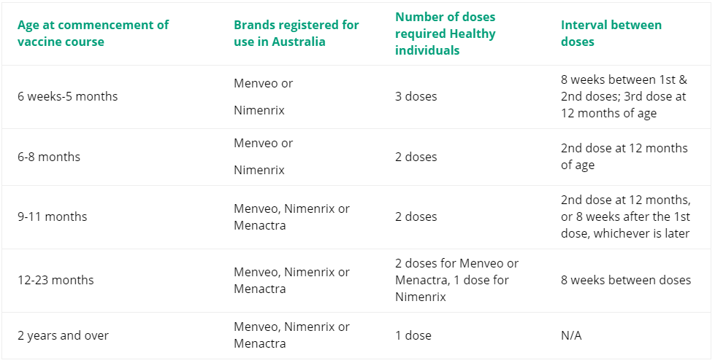Select brands cell in '2 years and over' row
Screen dimensions: 715x363
[x=292, y=335]
